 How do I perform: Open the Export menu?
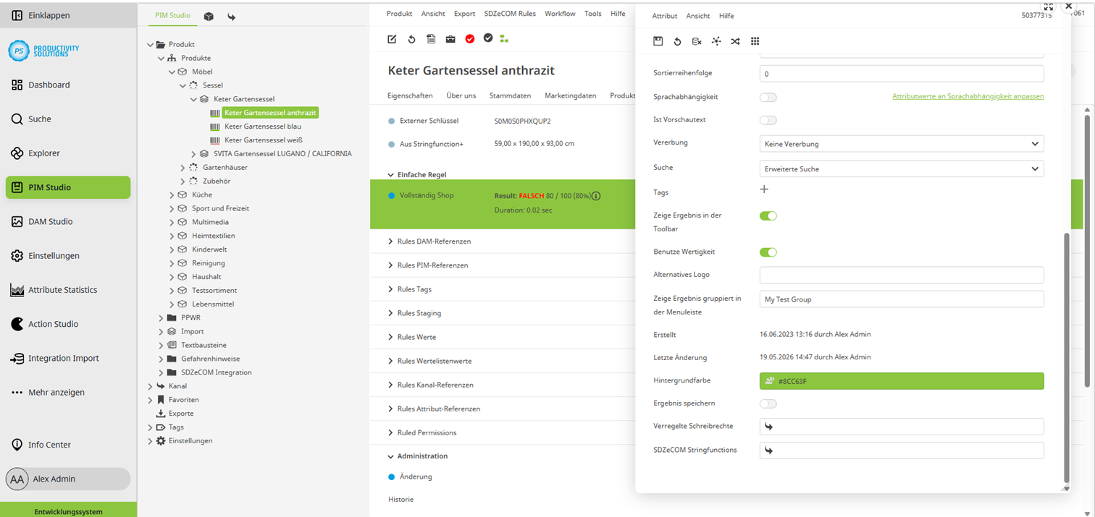click(465, 14)
